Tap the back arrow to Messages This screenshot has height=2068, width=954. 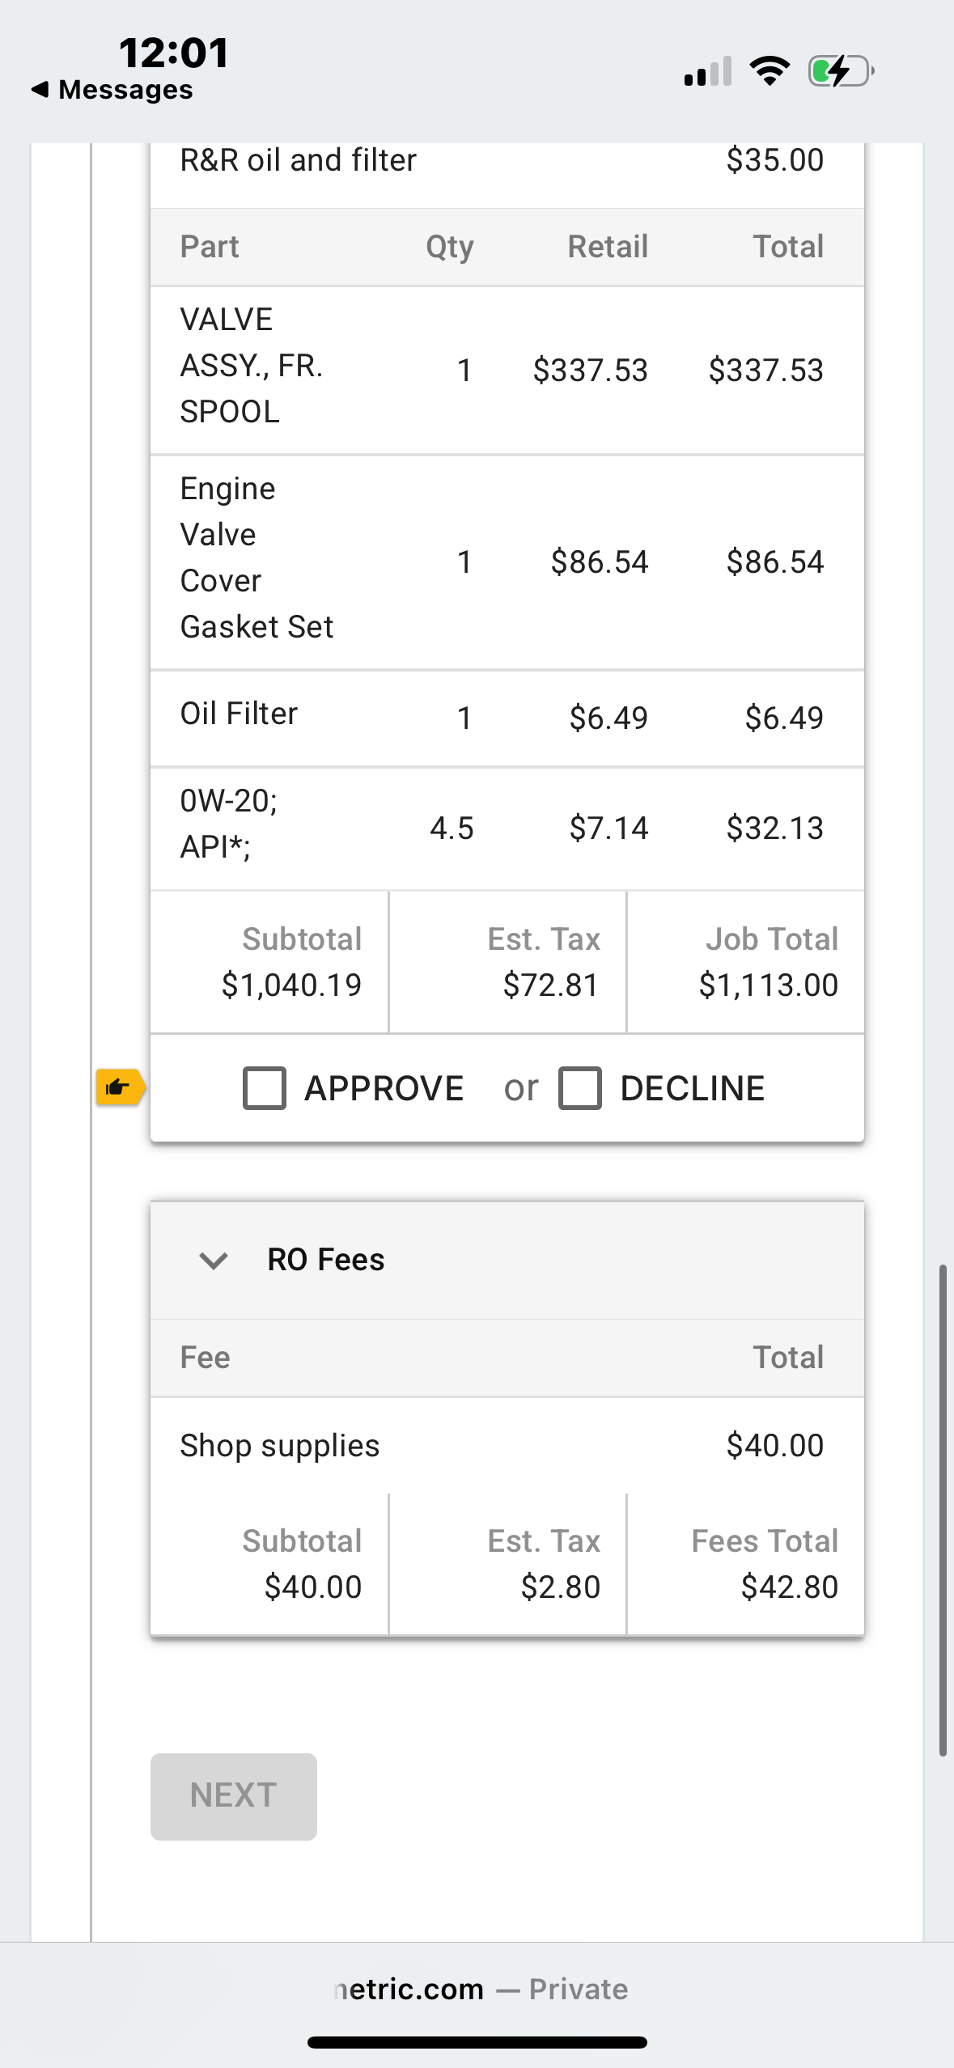40,89
